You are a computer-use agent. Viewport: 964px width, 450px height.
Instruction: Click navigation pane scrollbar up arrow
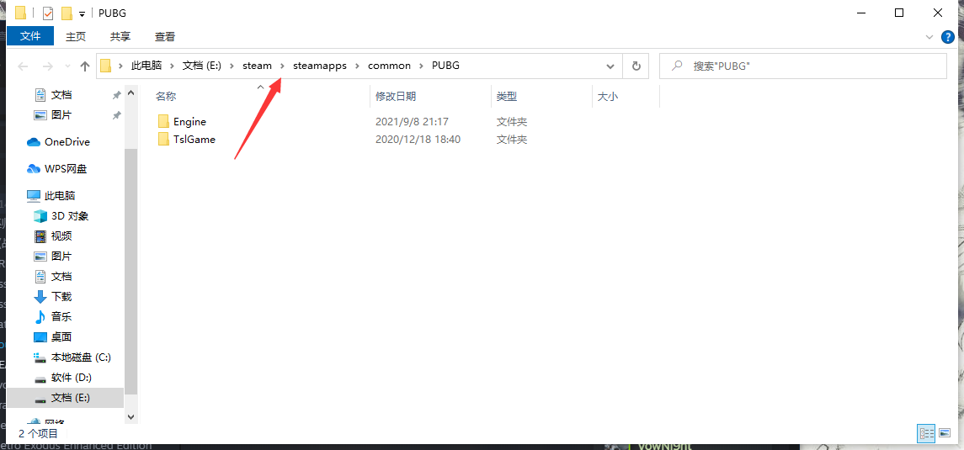coord(131,93)
